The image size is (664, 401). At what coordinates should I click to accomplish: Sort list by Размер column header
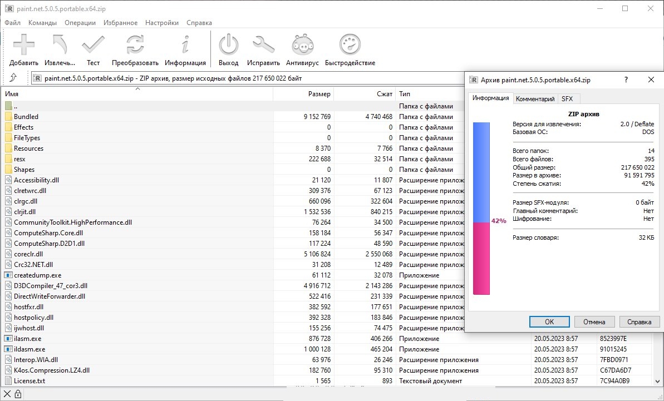pos(303,94)
